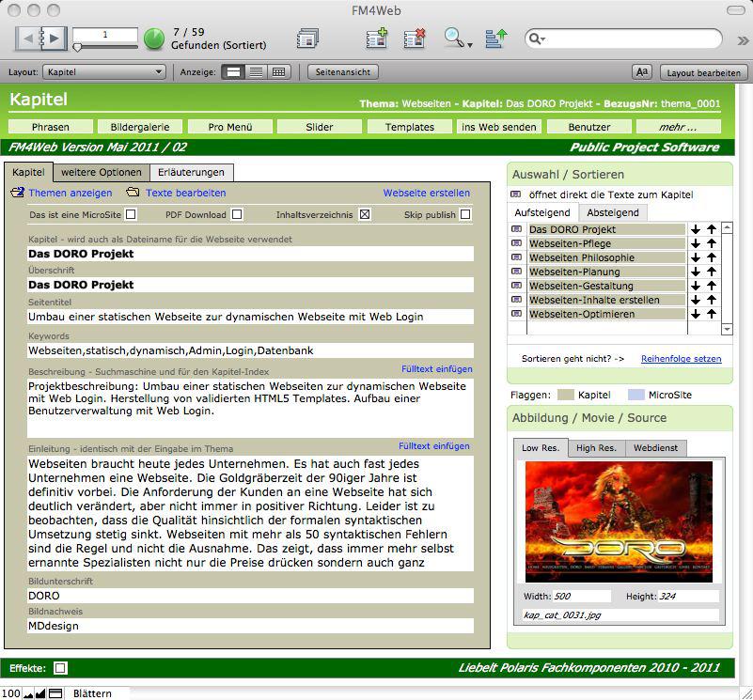This screenshot has width=753, height=700.
Task: Click the Show All Records icon
Action: point(307,39)
